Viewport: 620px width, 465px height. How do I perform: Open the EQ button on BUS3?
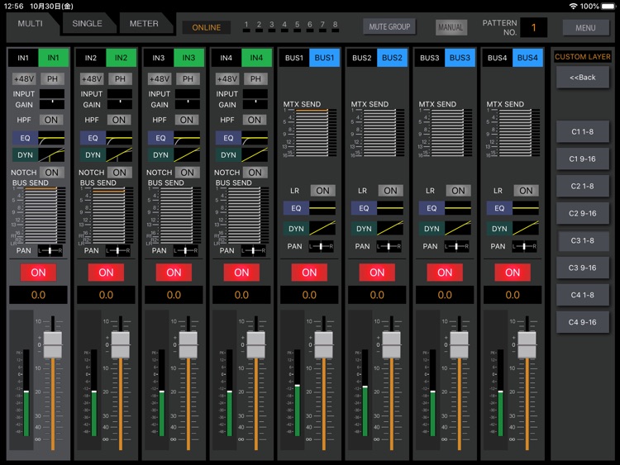click(x=432, y=208)
